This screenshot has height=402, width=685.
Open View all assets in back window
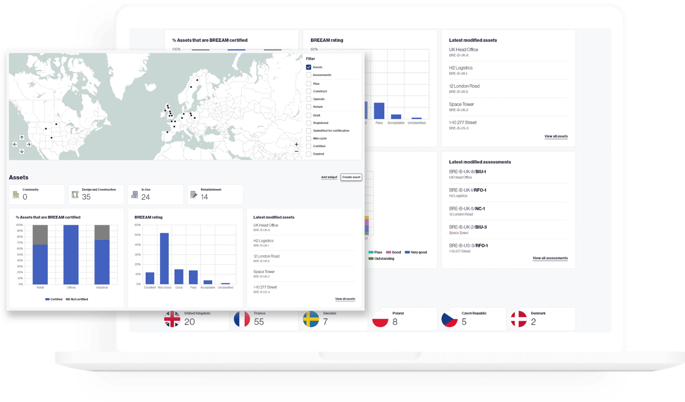point(556,136)
